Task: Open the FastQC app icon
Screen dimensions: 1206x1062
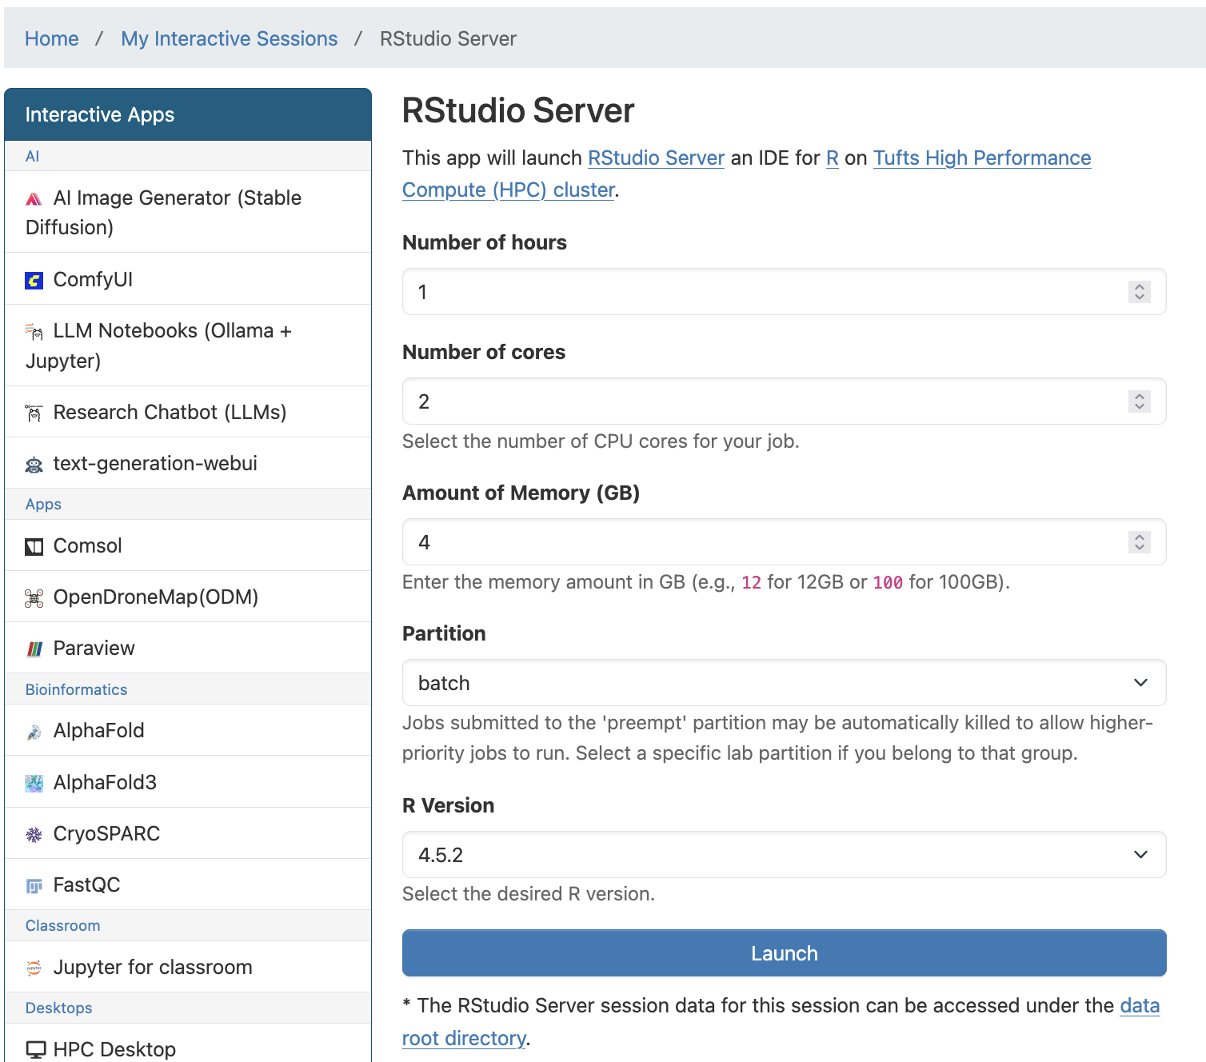Action: coord(34,884)
